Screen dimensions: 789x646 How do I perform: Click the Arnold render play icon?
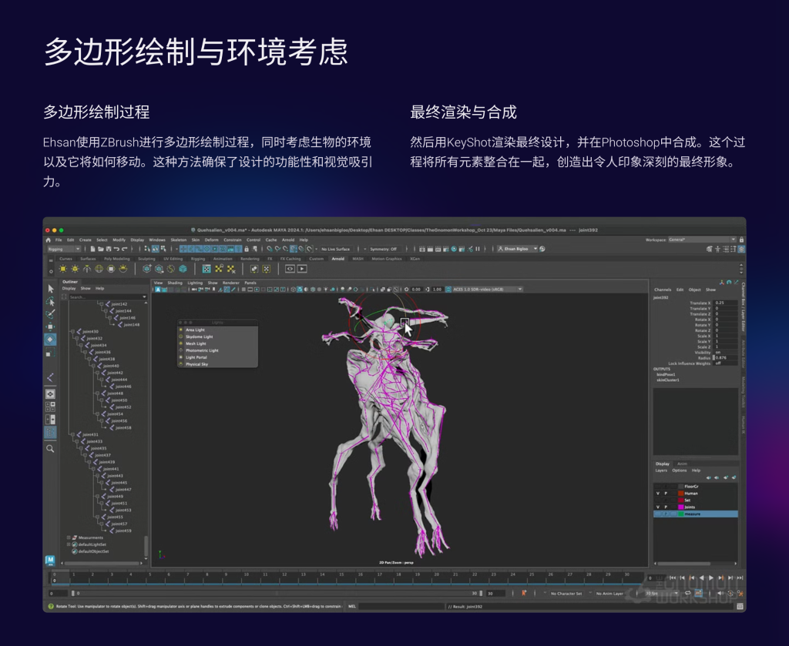(x=302, y=269)
